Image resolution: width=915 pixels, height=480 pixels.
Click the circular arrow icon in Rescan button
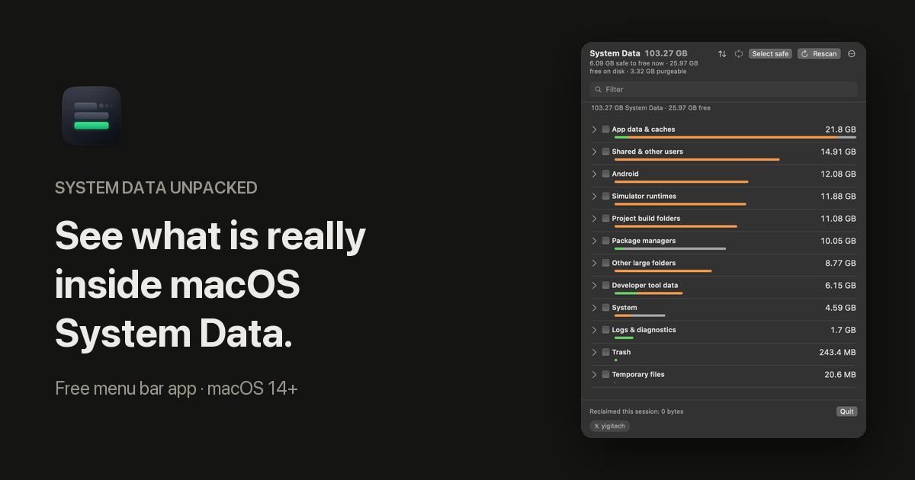(x=805, y=54)
